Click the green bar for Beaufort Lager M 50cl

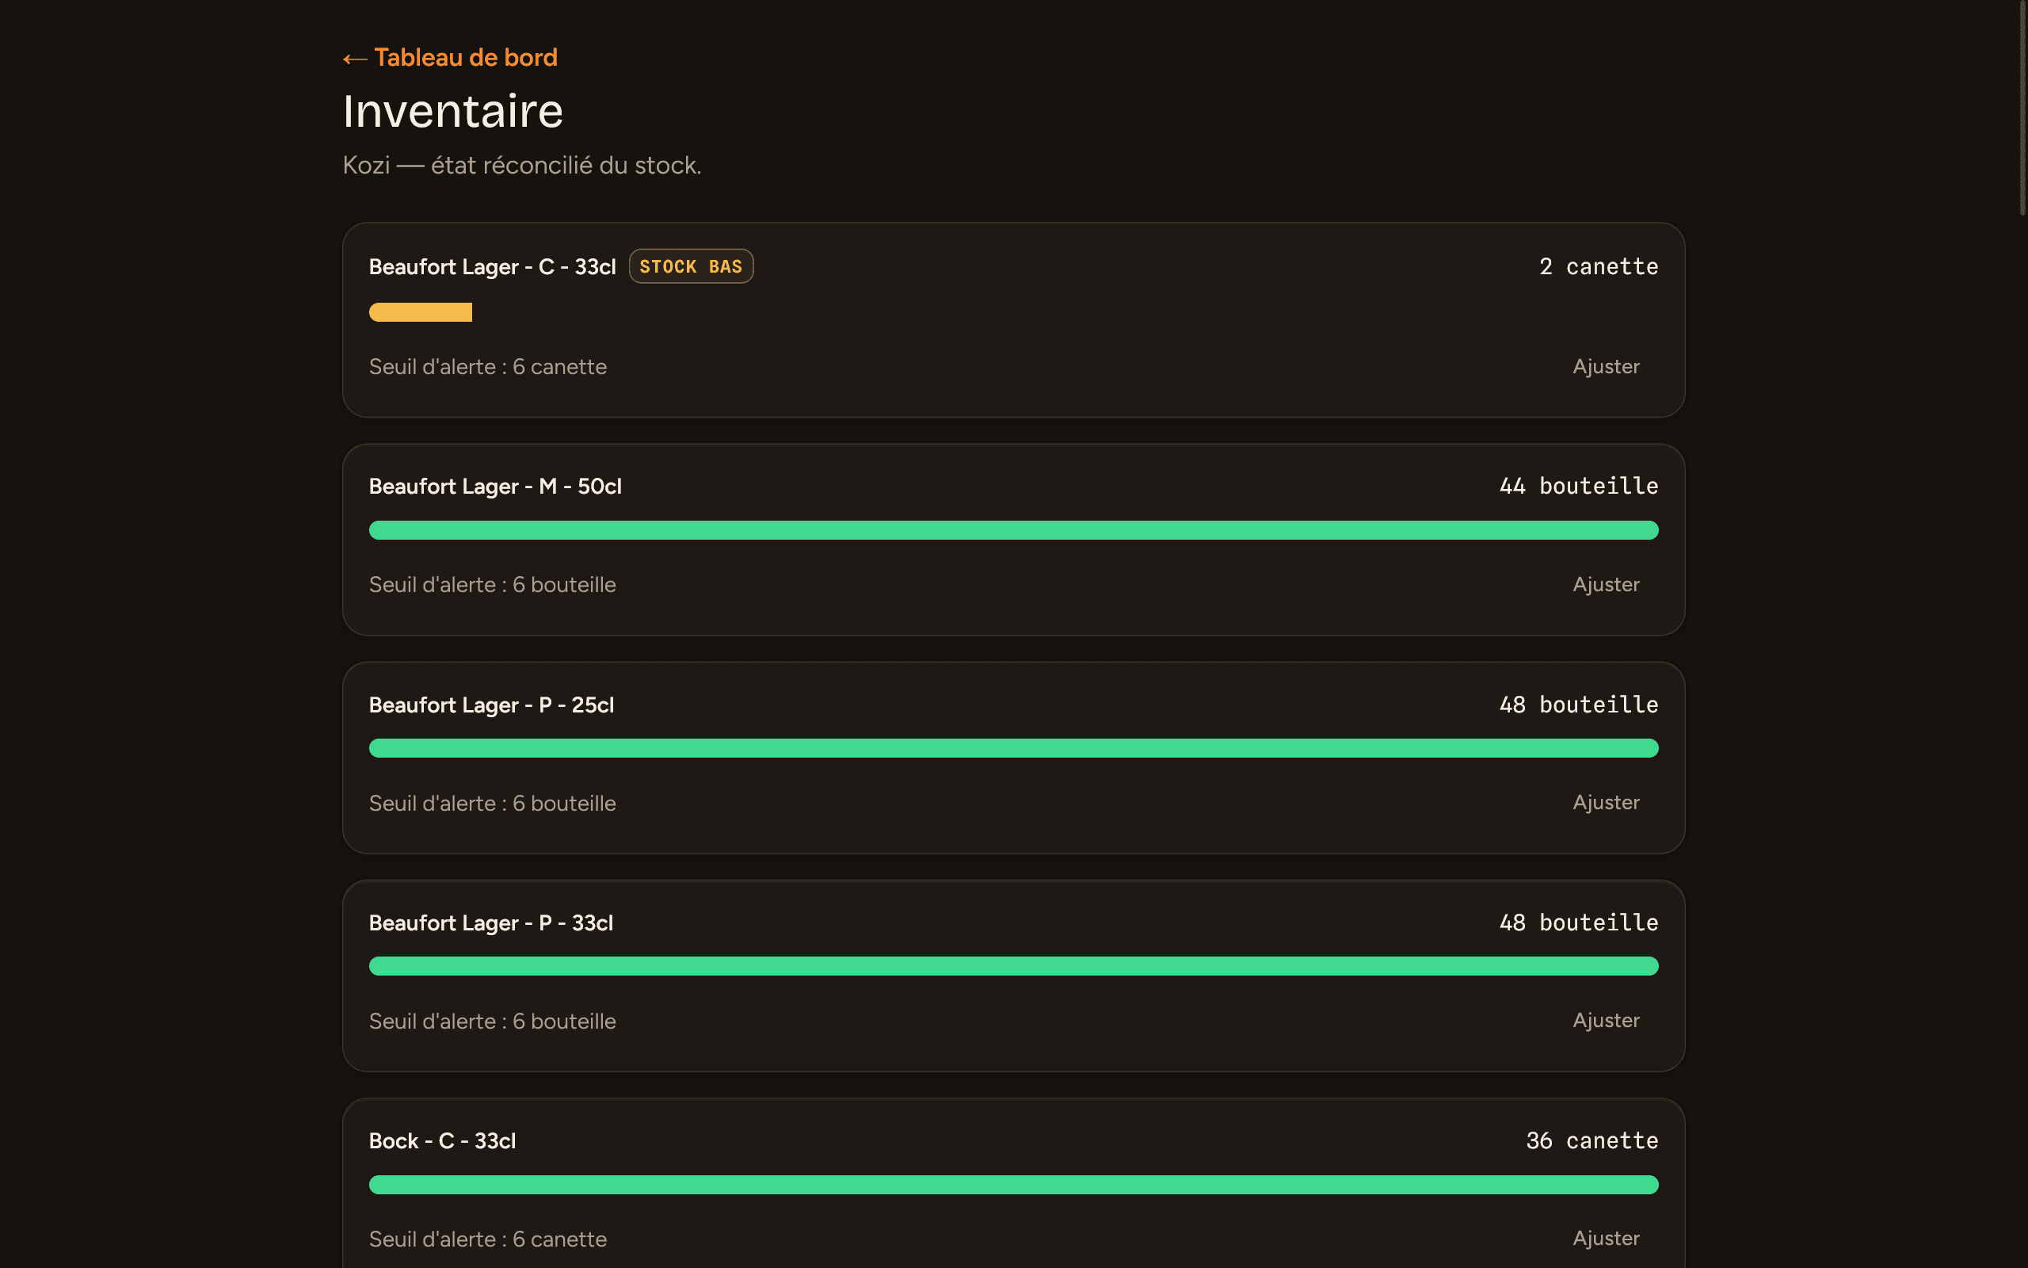[x=1013, y=530]
